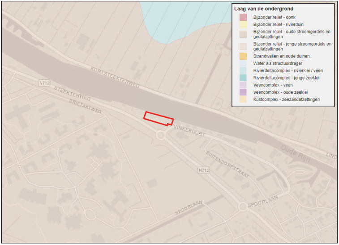Click the 'Veencomplex - veen' swatch

[x=243, y=85]
